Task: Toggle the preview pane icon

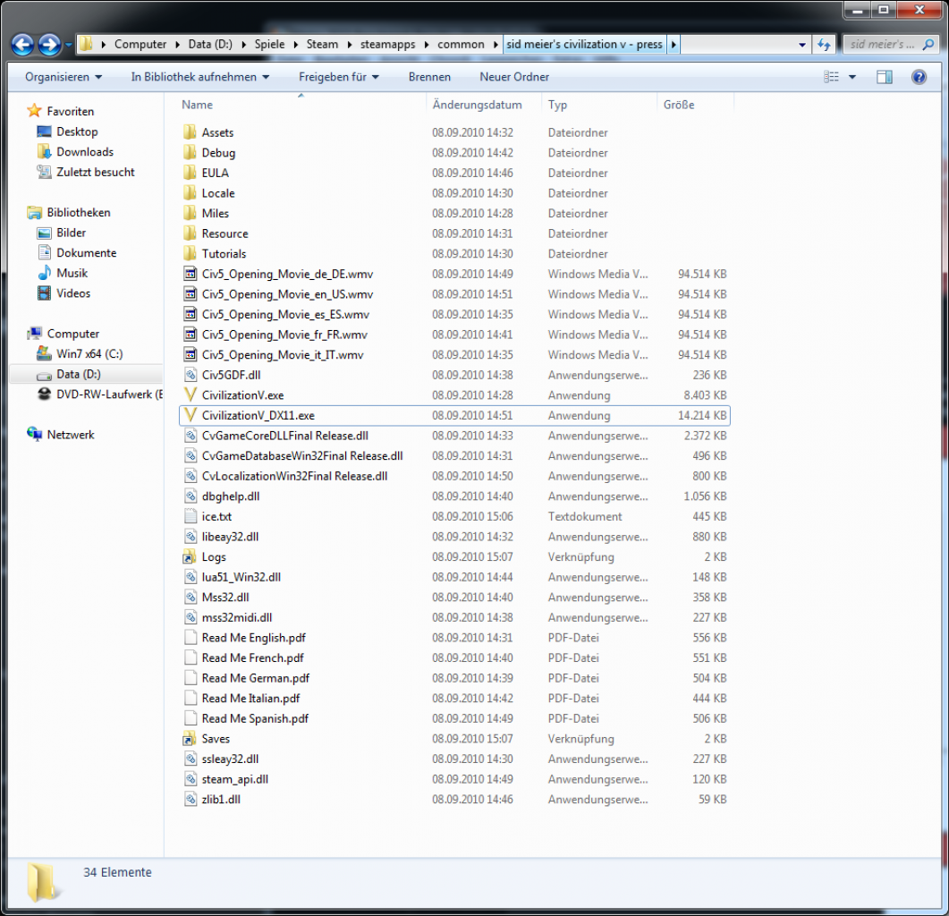Action: click(885, 77)
